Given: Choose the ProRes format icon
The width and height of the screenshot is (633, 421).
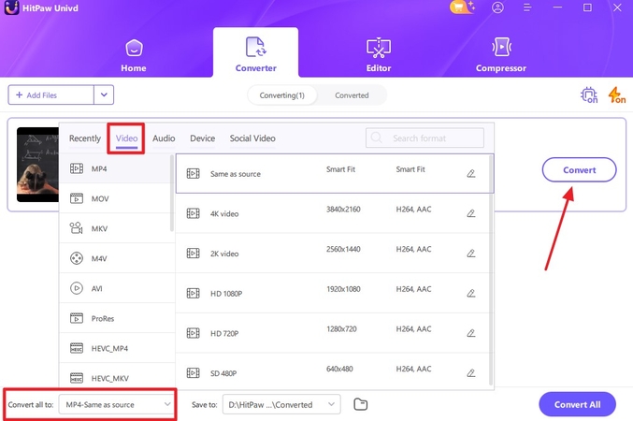Looking at the screenshot, I should coord(77,318).
